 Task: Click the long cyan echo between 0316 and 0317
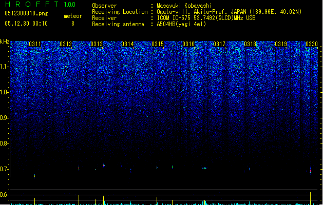pyautogui.click(x=204, y=168)
